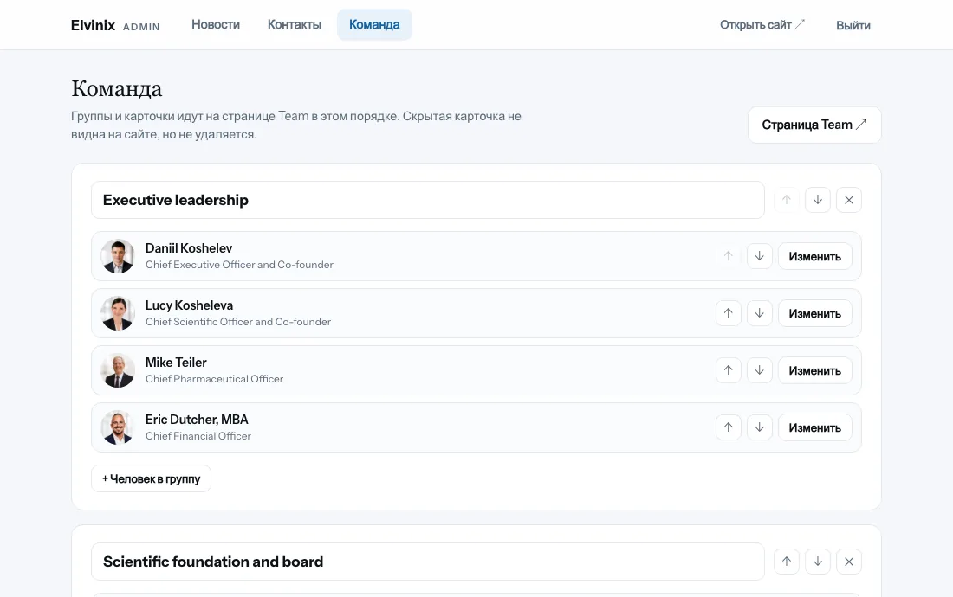
Task: Select the name Eric Dutcher, MBA
Action: (x=197, y=420)
